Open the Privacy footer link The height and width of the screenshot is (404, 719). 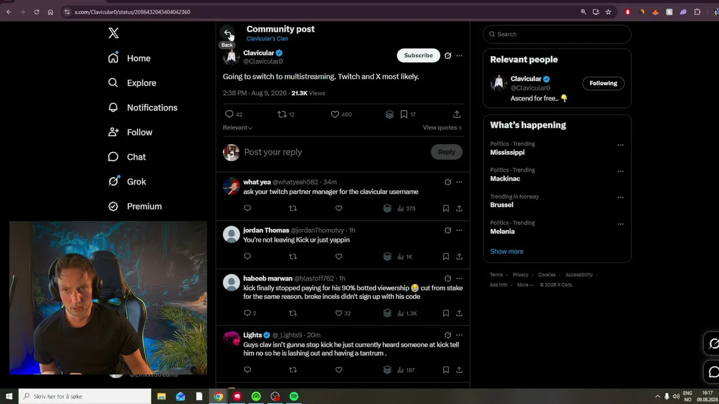(520, 275)
